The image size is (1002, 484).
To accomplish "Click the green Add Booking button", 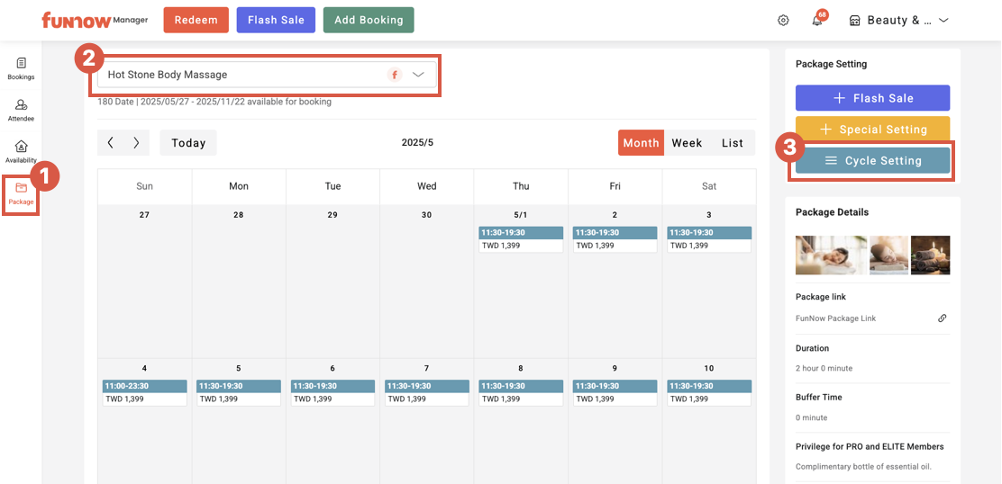I will (369, 20).
